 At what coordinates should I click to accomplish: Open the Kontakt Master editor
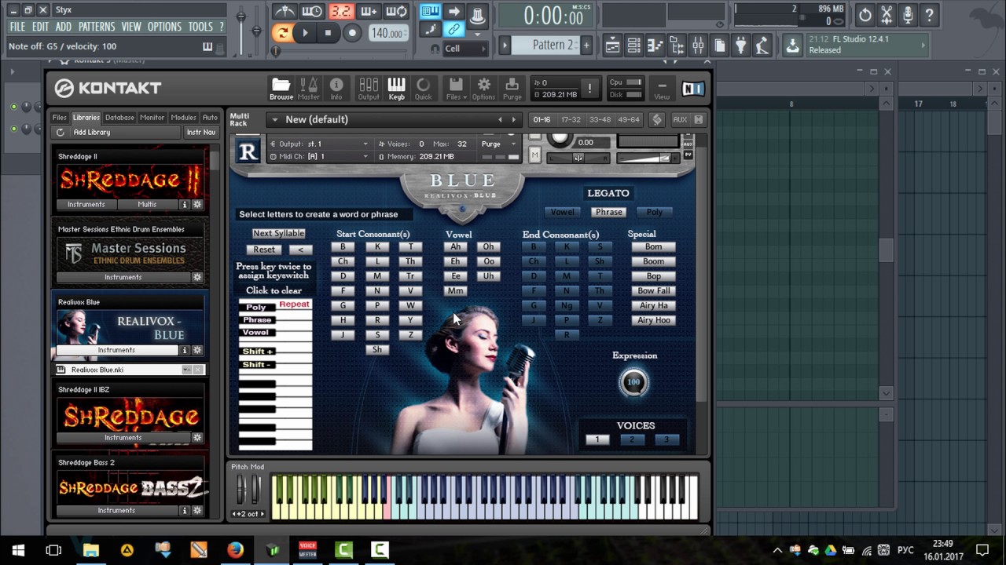(309, 89)
